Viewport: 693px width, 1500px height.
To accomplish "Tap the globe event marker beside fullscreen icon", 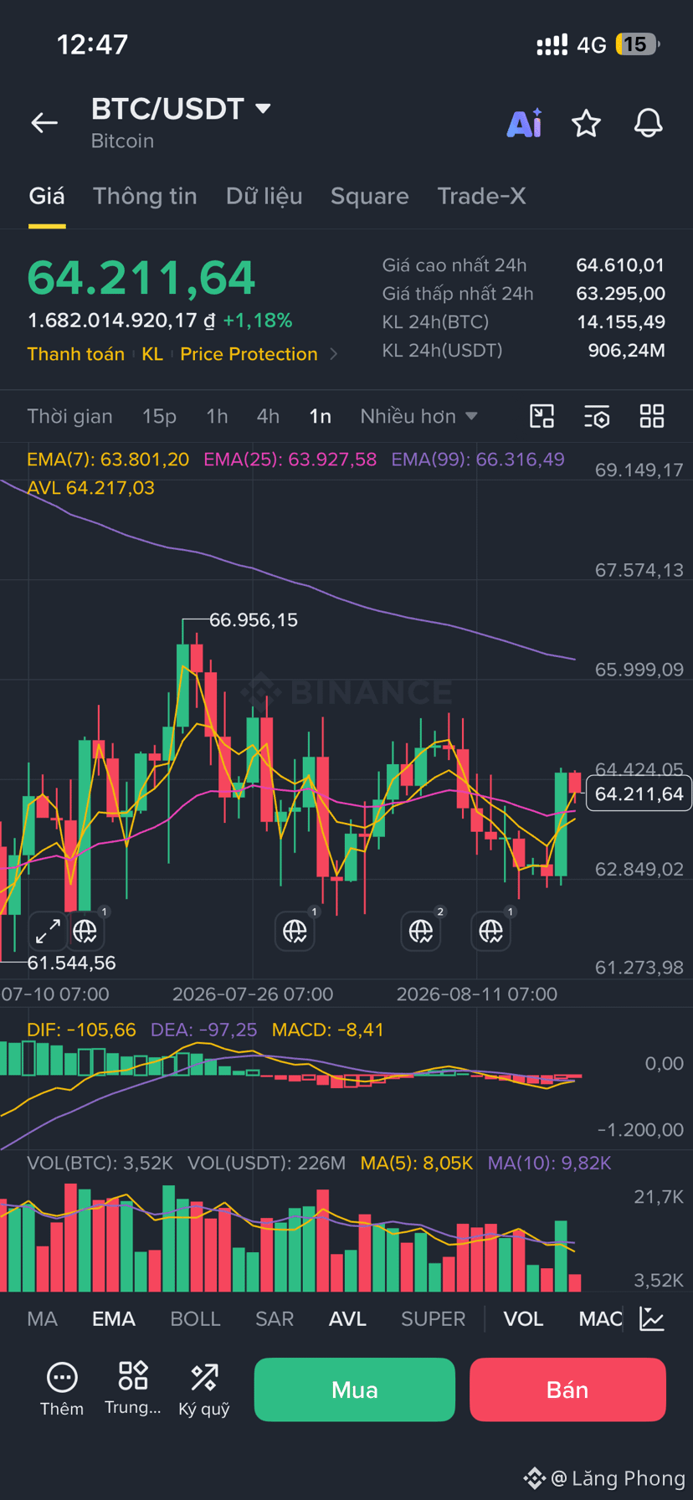I will pyautogui.click(x=85, y=931).
